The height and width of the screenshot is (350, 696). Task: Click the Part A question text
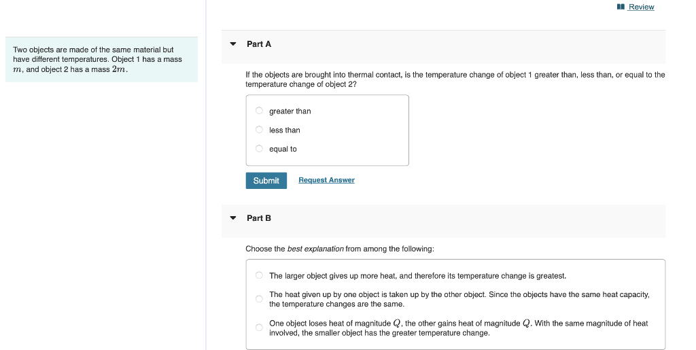[x=455, y=80]
